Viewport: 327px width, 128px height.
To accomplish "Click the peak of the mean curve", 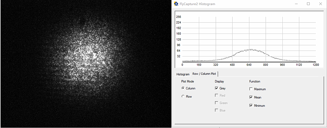I will point(251,49).
